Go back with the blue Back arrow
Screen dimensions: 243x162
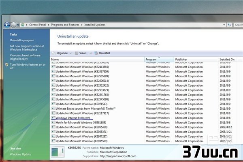click(7, 25)
